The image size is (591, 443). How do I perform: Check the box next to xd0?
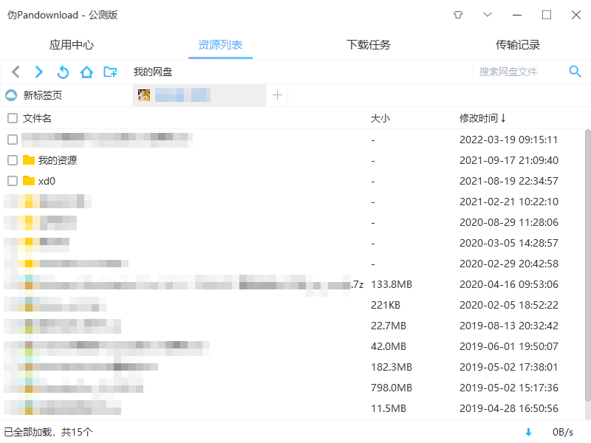pos(12,180)
